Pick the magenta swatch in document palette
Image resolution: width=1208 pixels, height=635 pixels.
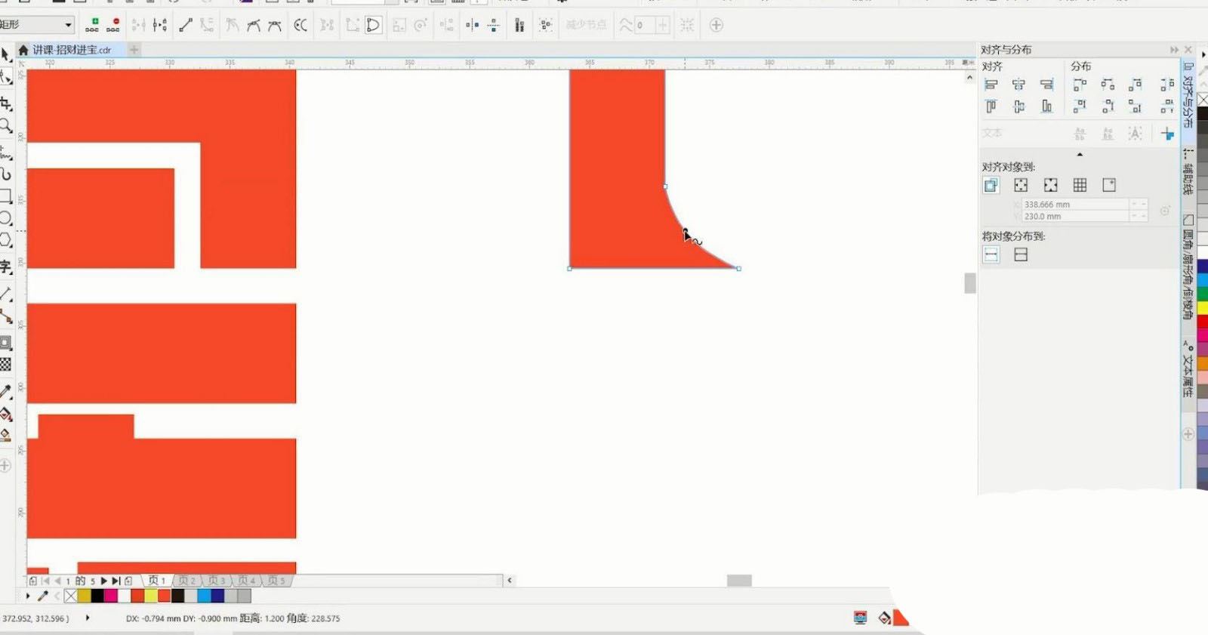click(x=110, y=596)
